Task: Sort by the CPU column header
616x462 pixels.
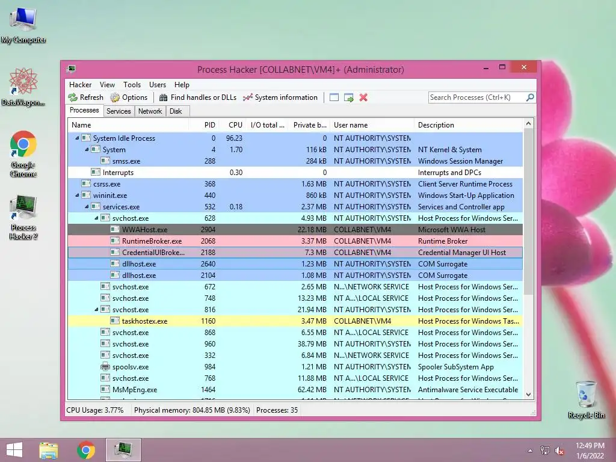Action: pyautogui.click(x=233, y=125)
